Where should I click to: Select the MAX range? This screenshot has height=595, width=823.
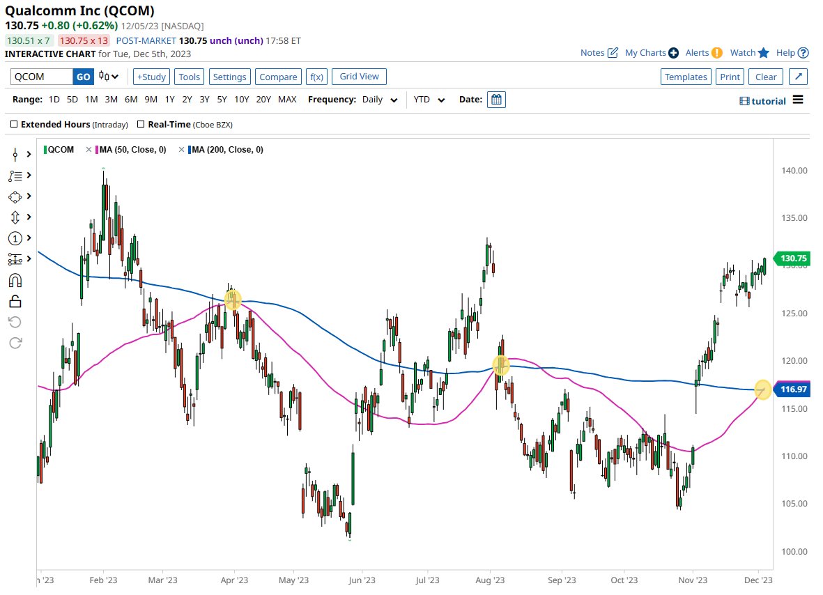[x=287, y=99]
